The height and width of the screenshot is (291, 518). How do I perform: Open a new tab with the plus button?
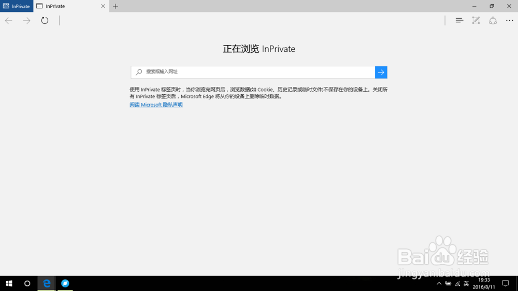(x=116, y=6)
